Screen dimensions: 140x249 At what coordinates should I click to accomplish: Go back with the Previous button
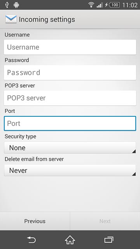coord(35,221)
